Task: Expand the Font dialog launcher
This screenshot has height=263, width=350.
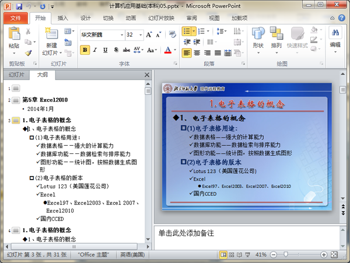Action: pos(175,64)
